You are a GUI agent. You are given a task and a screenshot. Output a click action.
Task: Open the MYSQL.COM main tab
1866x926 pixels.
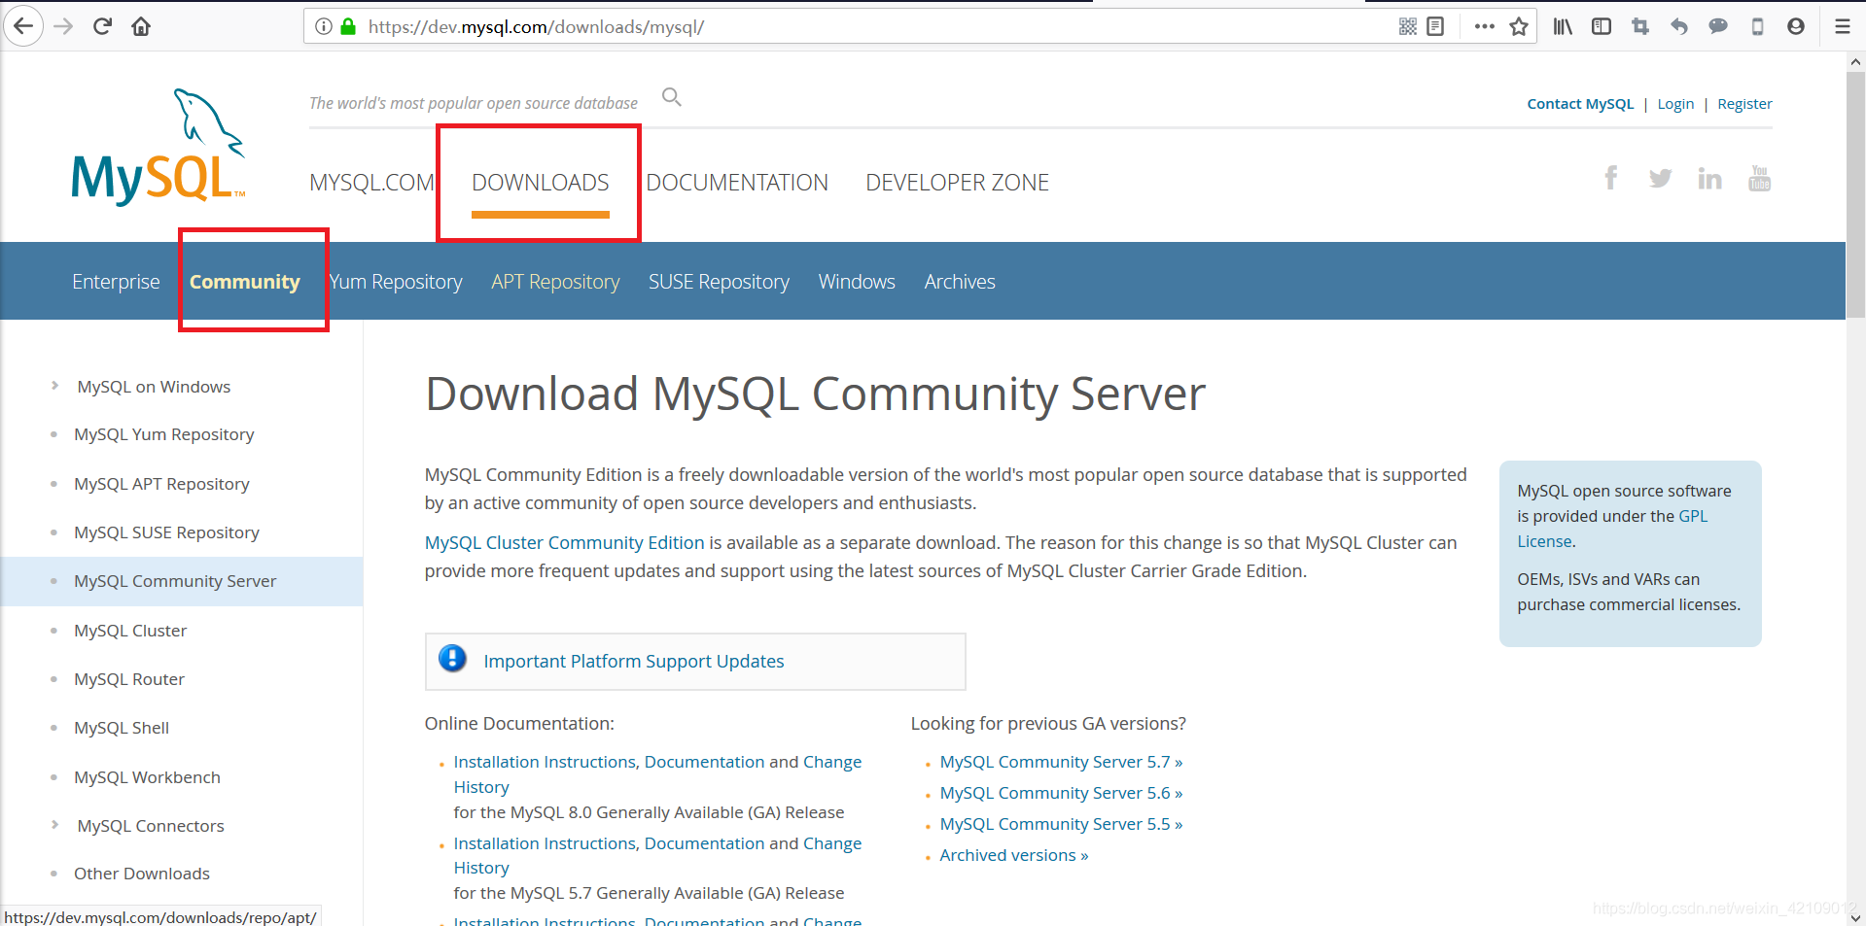[371, 183]
